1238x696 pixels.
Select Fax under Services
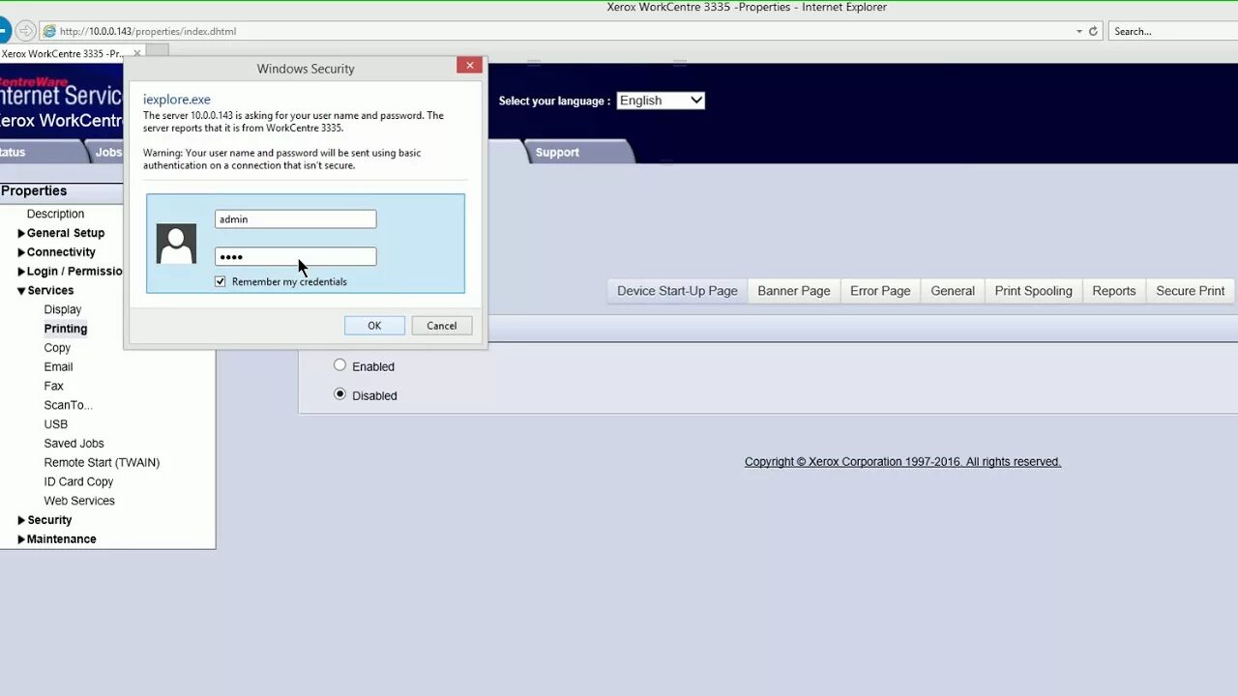pyautogui.click(x=53, y=386)
